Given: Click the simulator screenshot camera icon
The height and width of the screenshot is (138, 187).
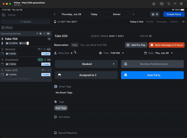Looking at the screenshot, I should point(162,4).
